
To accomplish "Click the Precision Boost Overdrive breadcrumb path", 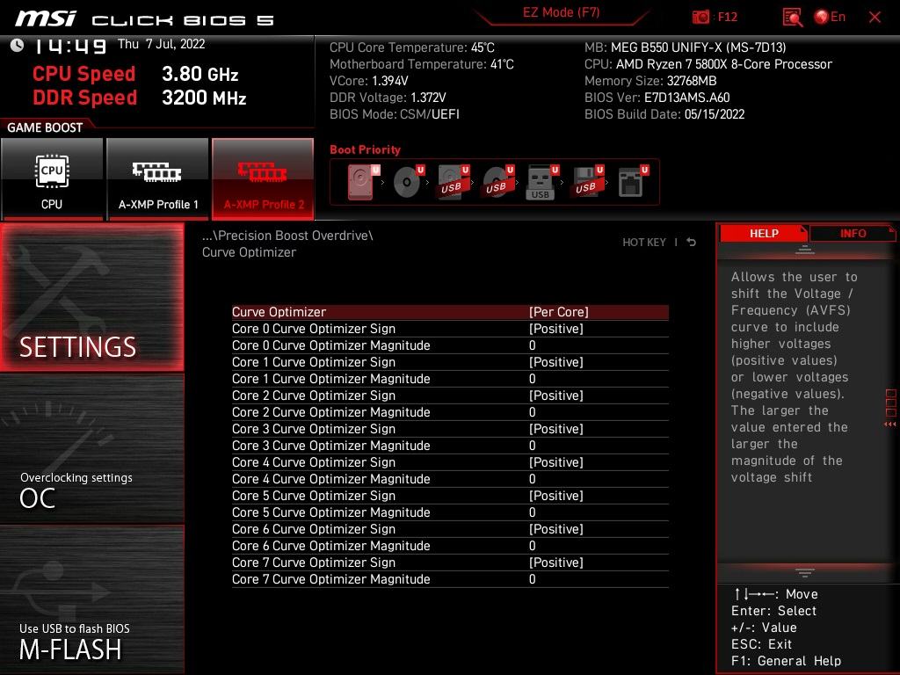I will [x=287, y=236].
